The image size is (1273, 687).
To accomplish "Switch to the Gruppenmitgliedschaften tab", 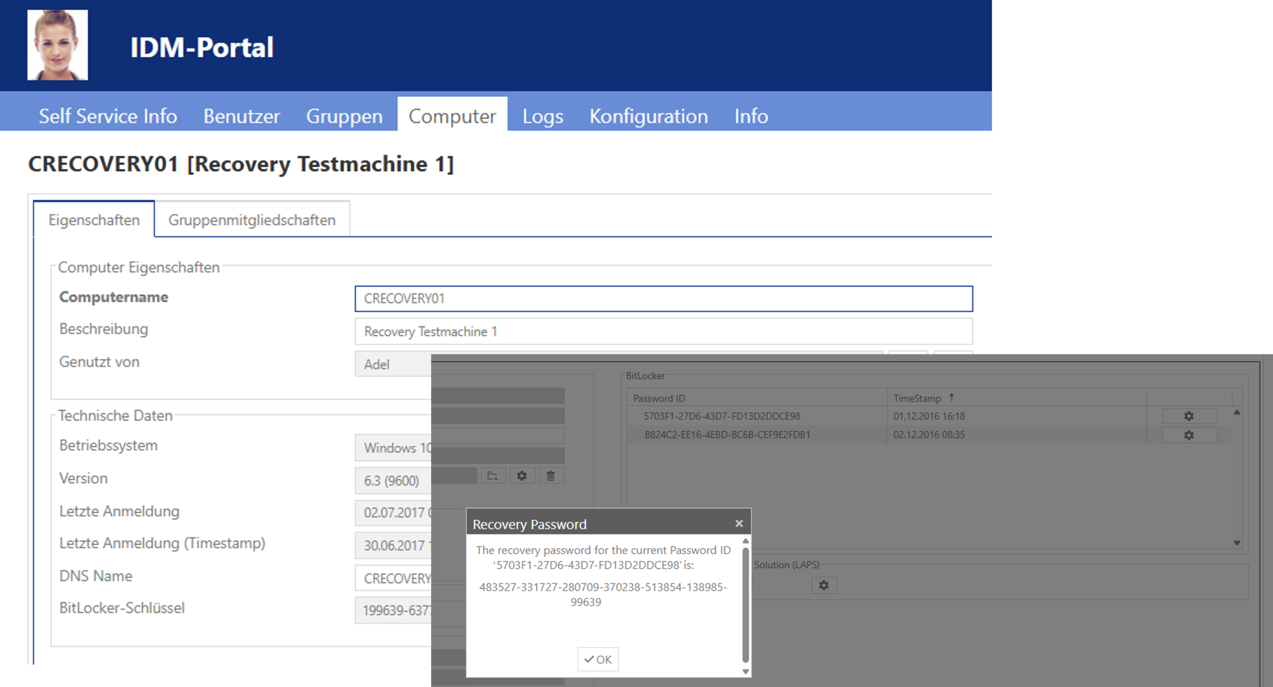I will (252, 219).
